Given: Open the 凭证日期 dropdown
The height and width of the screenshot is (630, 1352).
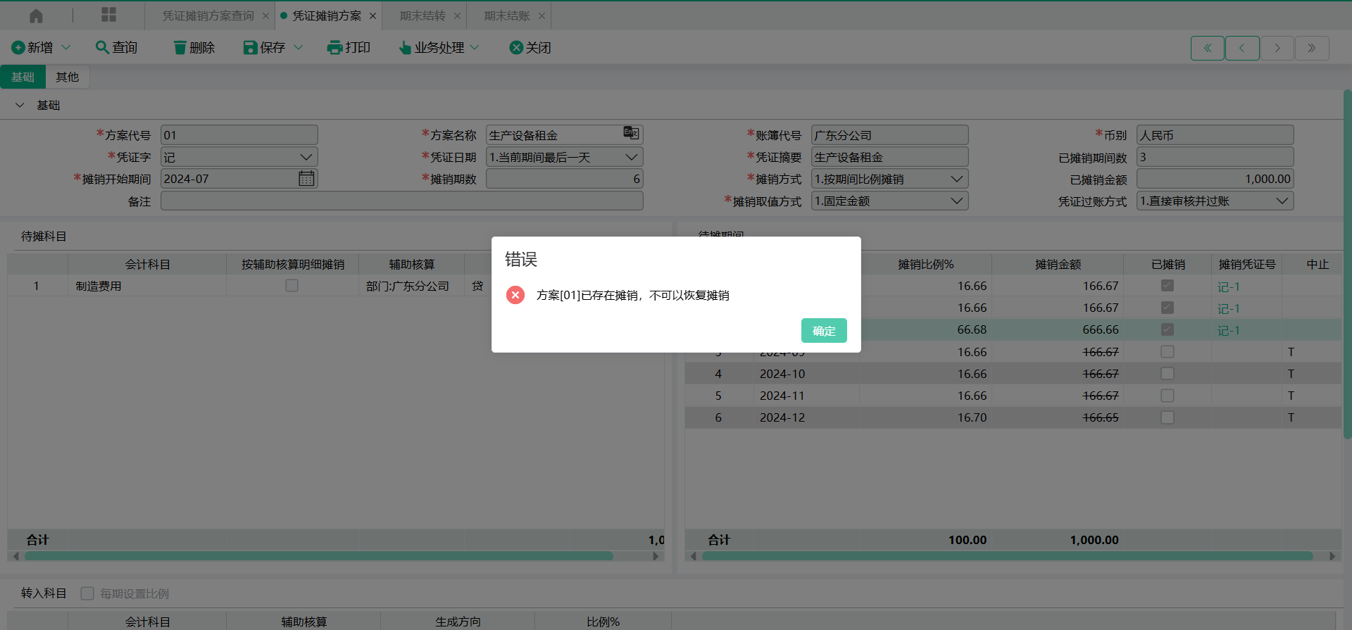Looking at the screenshot, I should pyautogui.click(x=631, y=157).
